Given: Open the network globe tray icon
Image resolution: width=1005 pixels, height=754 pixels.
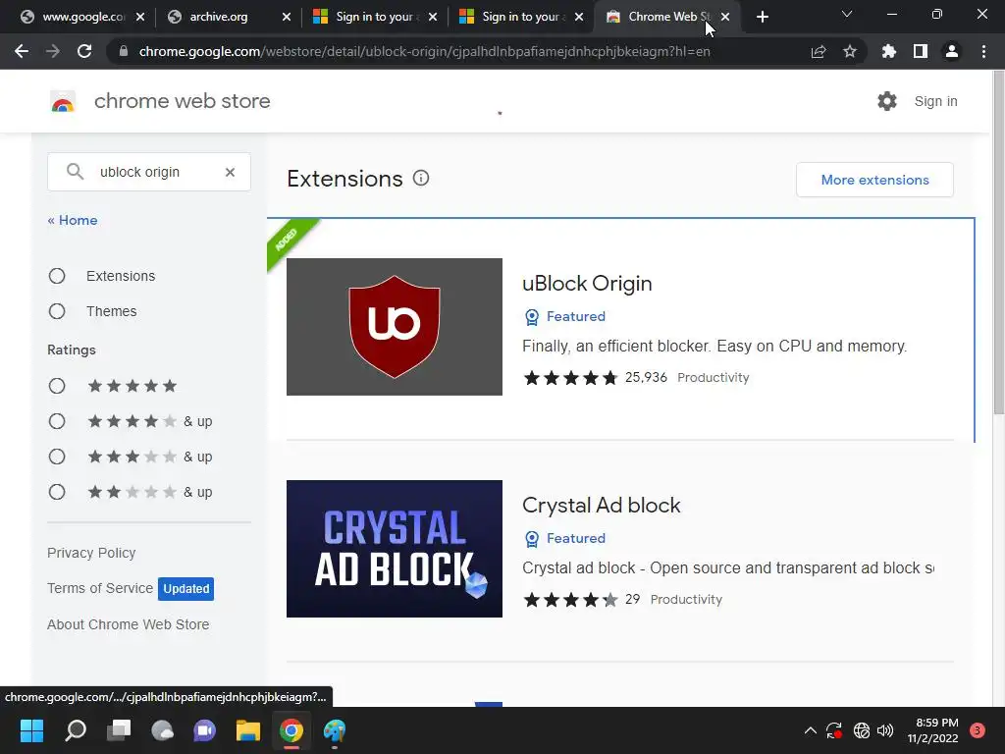Looking at the screenshot, I should [x=862, y=730].
